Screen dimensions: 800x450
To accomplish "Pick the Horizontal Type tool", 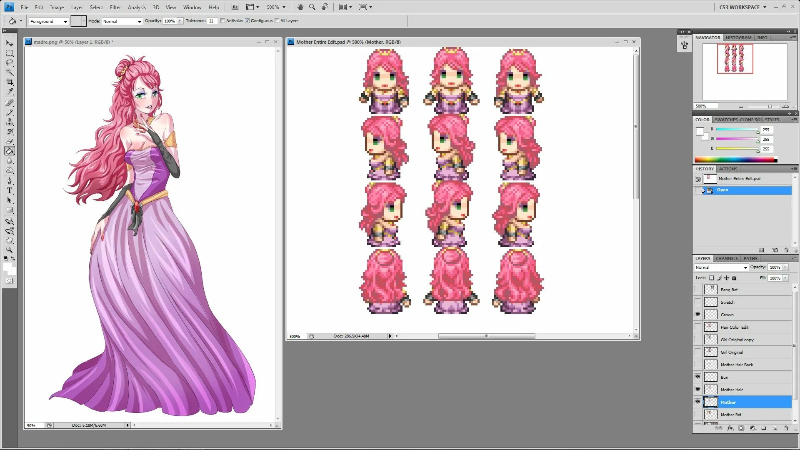I will coord(10,191).
